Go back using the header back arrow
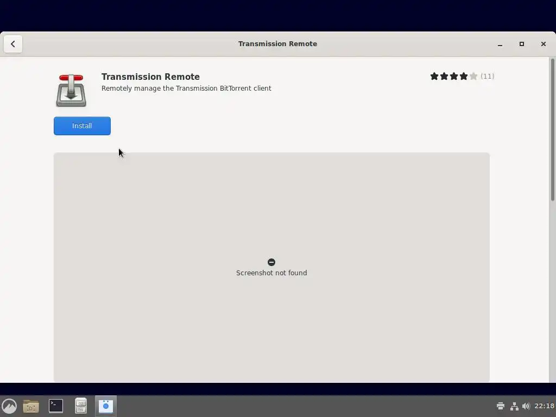556x417 pixels. coord(13,44)
